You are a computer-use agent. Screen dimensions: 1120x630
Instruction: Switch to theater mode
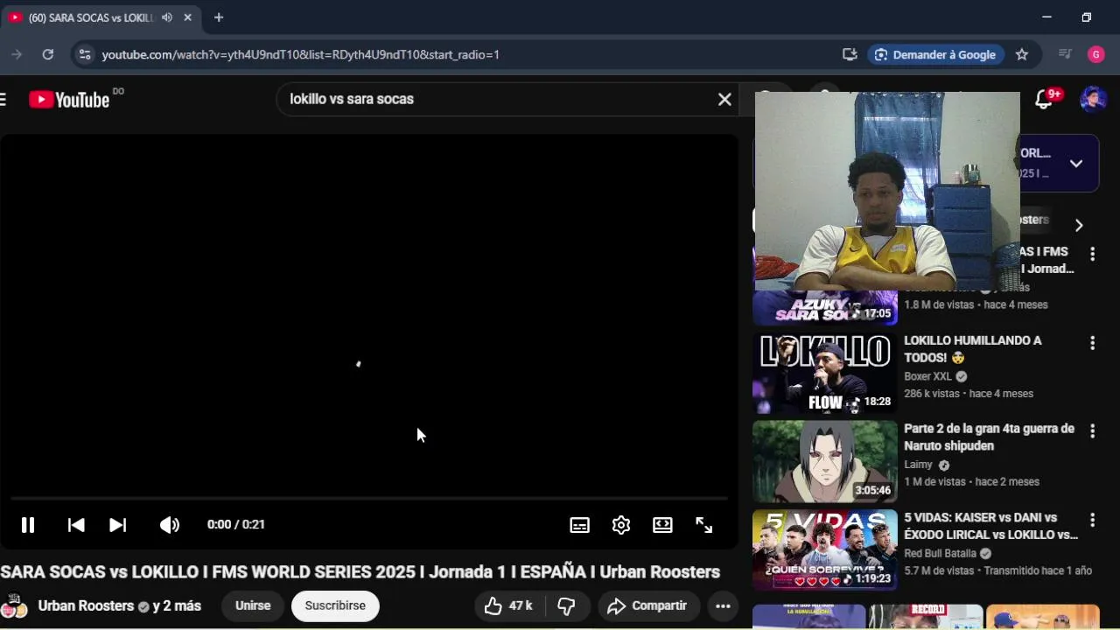pyautogui.click(x=662, y=525)
